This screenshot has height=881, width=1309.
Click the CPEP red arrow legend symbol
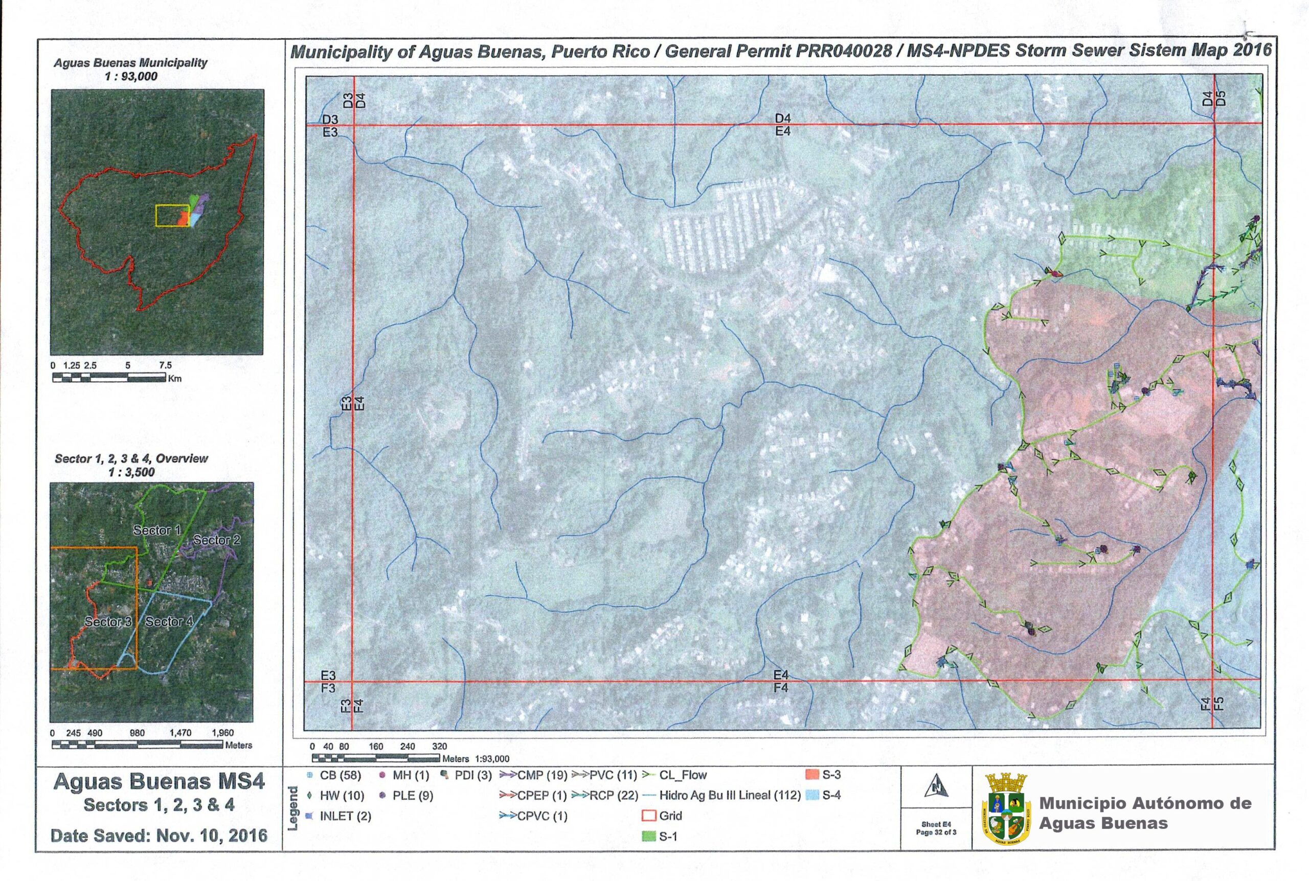pos(508,796)
